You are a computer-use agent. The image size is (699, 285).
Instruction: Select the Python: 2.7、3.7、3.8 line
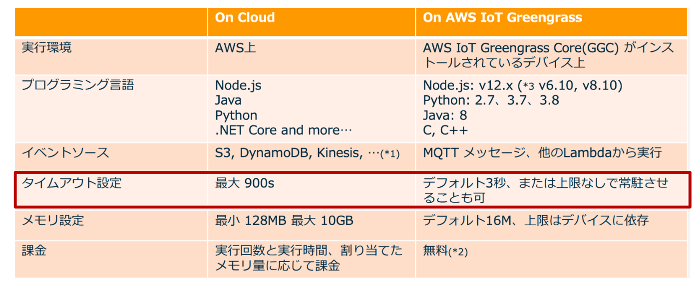pyautogui.click(x=491, y=100)
